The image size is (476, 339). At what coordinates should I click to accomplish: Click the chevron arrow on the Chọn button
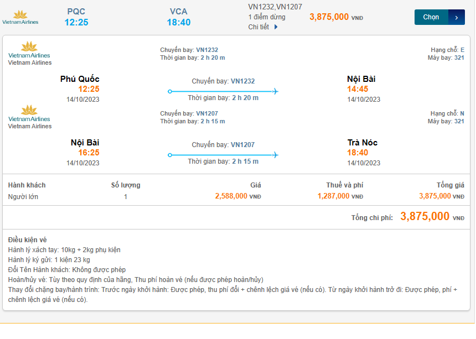(456, 17)
